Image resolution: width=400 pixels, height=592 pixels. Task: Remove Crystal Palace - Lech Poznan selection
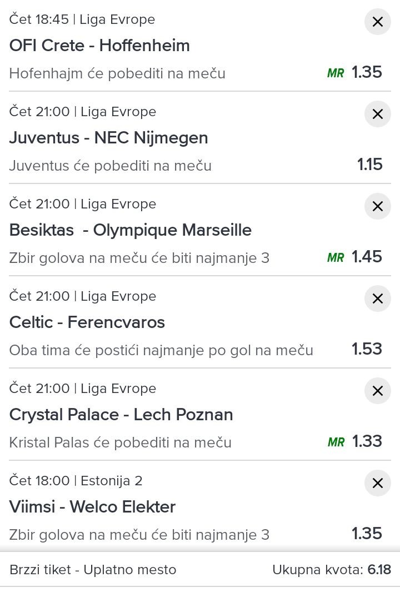pyautogui.click(x=377, y=391)
